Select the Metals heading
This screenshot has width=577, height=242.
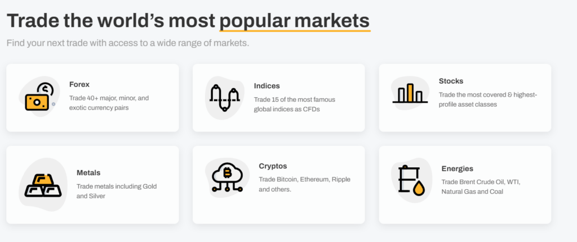[x=88, y=172]
